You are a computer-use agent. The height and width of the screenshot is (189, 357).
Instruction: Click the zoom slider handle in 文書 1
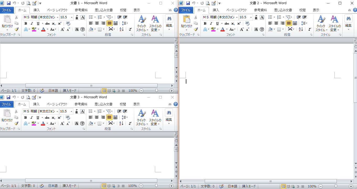click(x=156, y=91)
